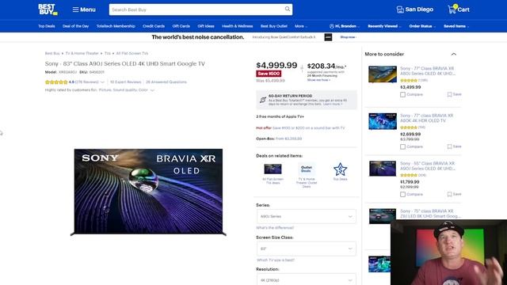Expand Highly rated by customers chevron

point(152,90)
